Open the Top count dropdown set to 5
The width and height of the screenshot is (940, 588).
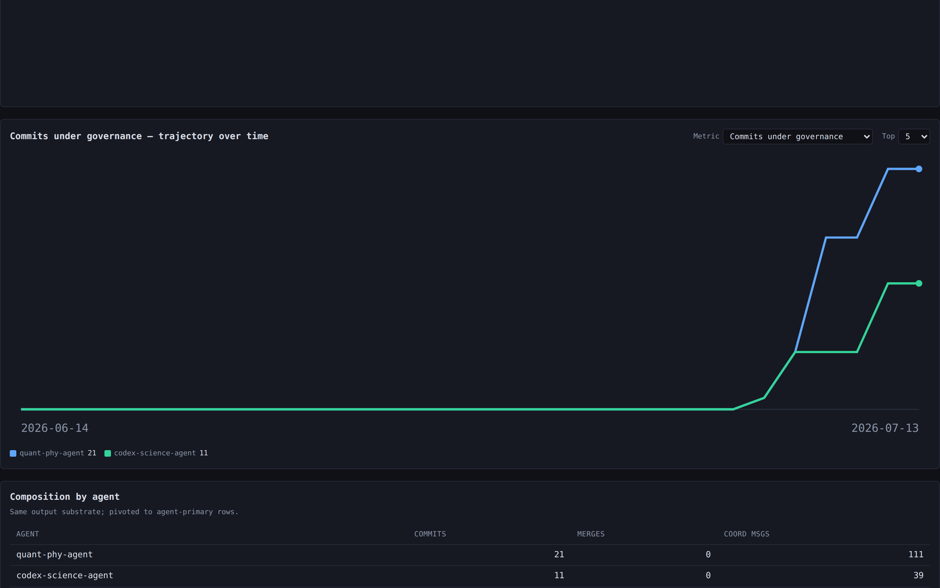pos(914,137)
